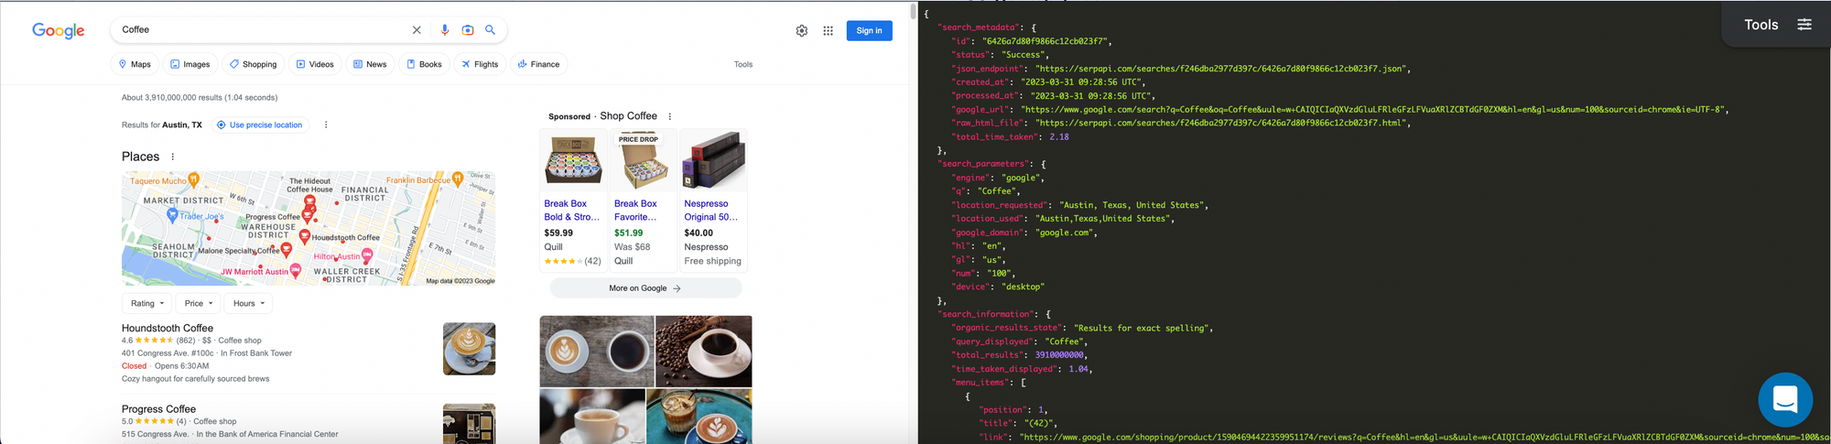Click inside the Coffee search field
Screen dimensions: 1831x444
click(x=261, y=30)
